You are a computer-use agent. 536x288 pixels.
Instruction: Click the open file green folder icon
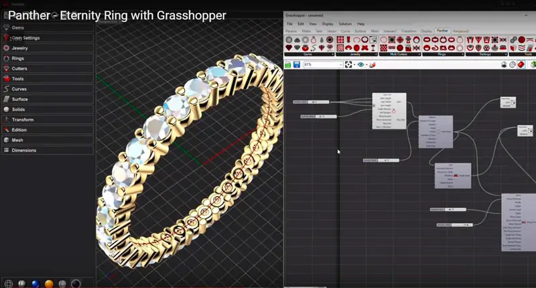point(288,64)
